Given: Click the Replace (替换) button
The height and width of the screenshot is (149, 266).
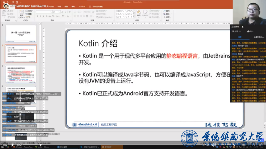Looking at the screenshot, I should click(167, 14).
